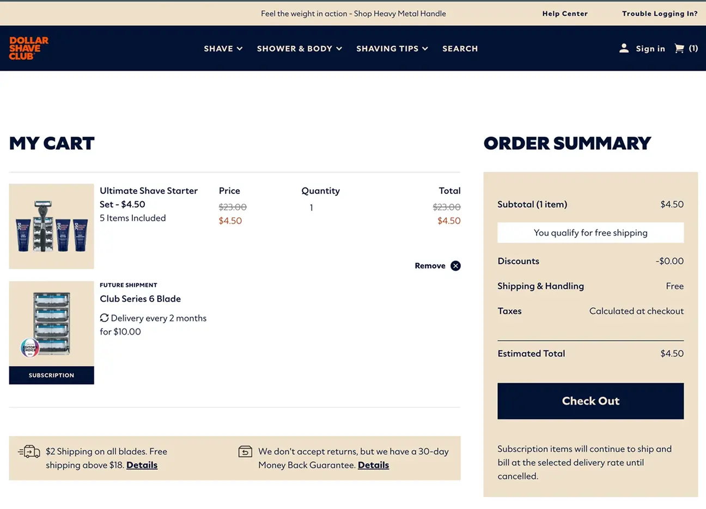Click the quantity value 1
The image size is (706, 509).
(311, 208)
